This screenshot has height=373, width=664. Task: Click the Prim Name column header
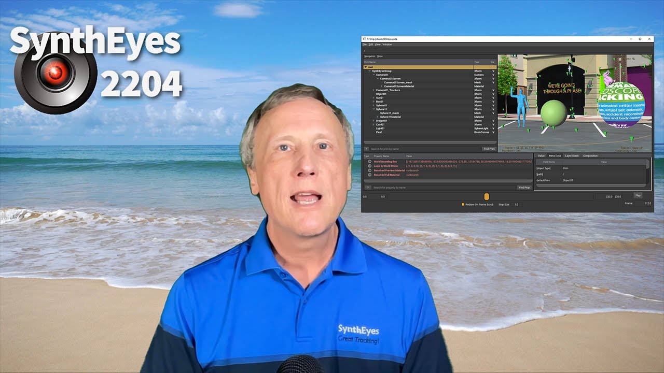pyautogui.click(x=418, y=62)
